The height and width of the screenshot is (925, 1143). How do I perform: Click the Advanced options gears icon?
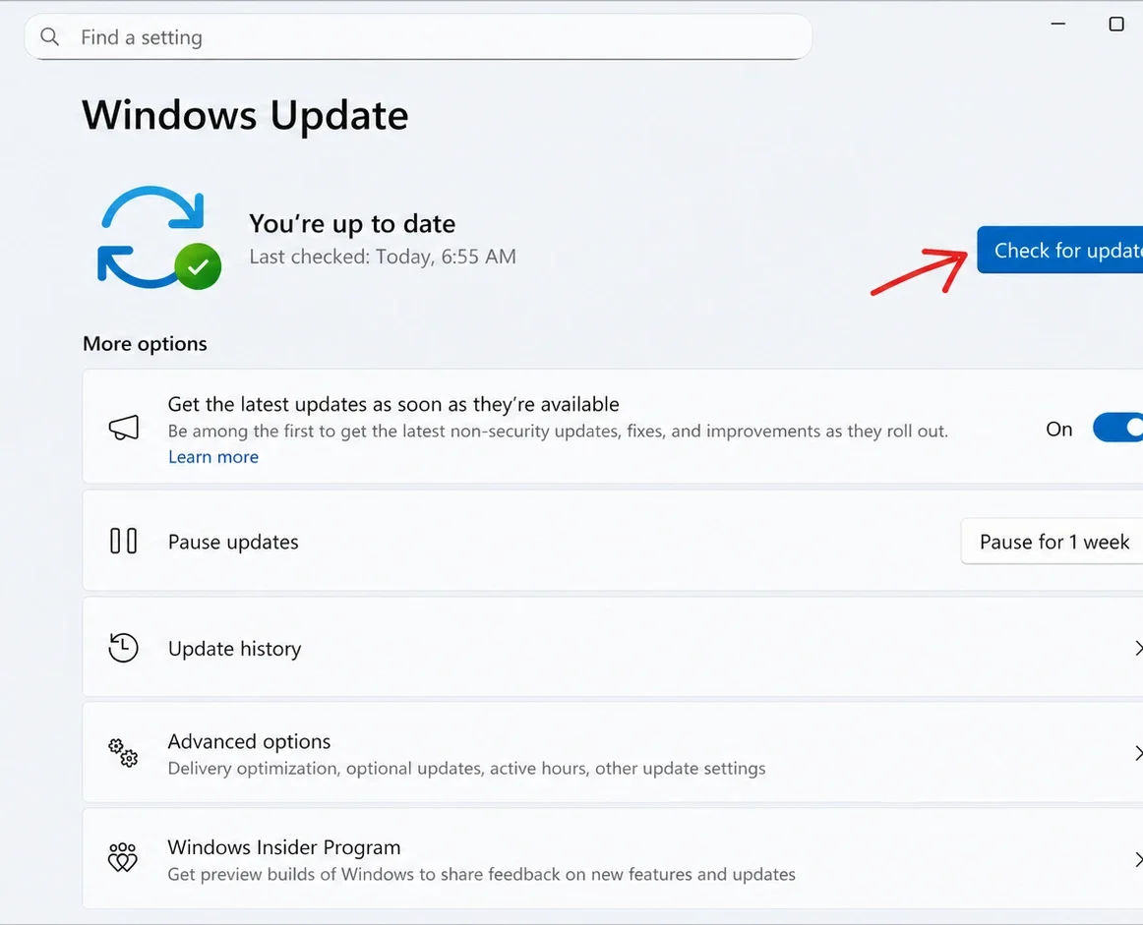[x=122, y=752]
